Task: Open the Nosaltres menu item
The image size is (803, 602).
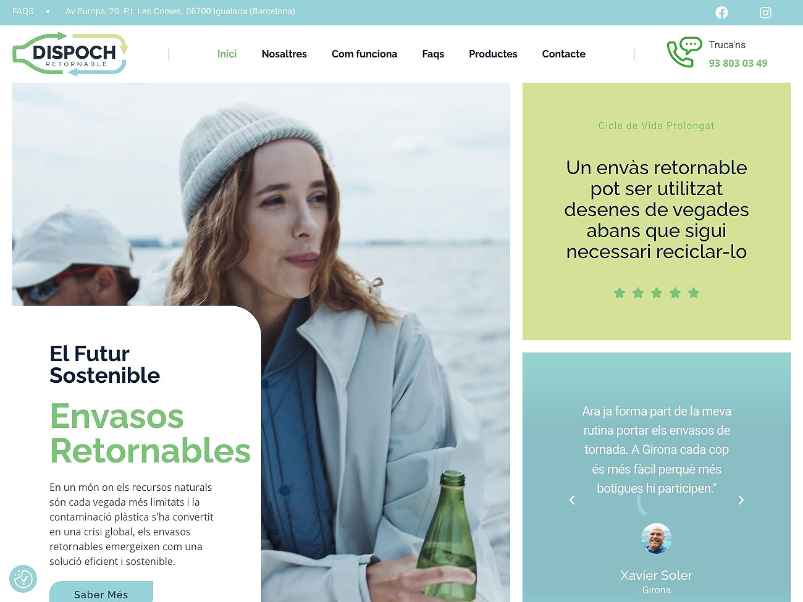Action: [x=284, y=54]
